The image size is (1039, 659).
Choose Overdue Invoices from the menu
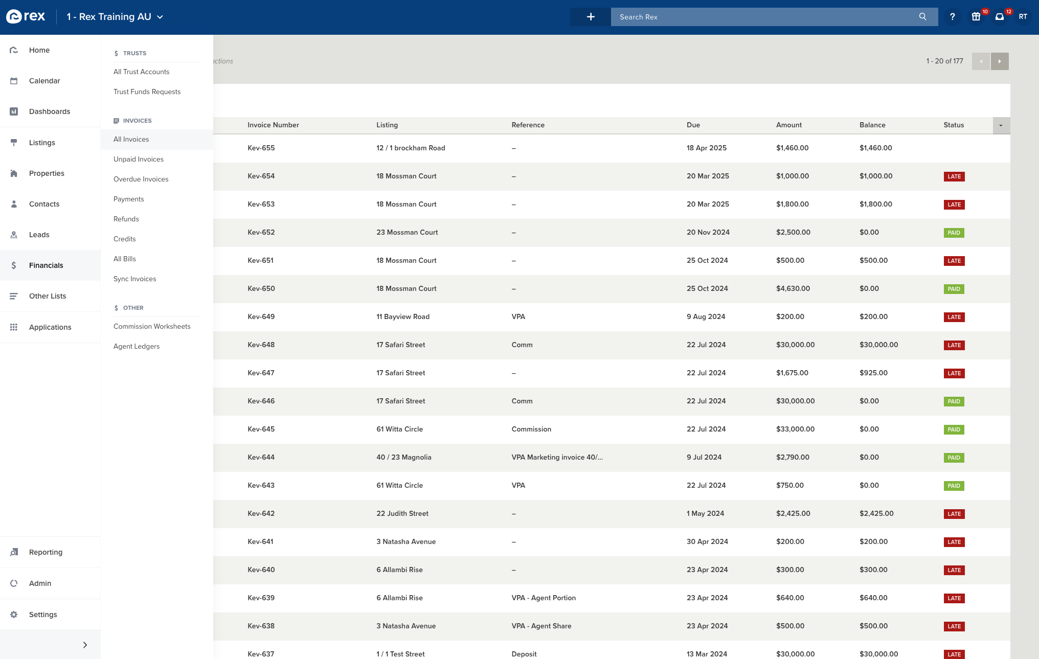click(x=141, y=179)
